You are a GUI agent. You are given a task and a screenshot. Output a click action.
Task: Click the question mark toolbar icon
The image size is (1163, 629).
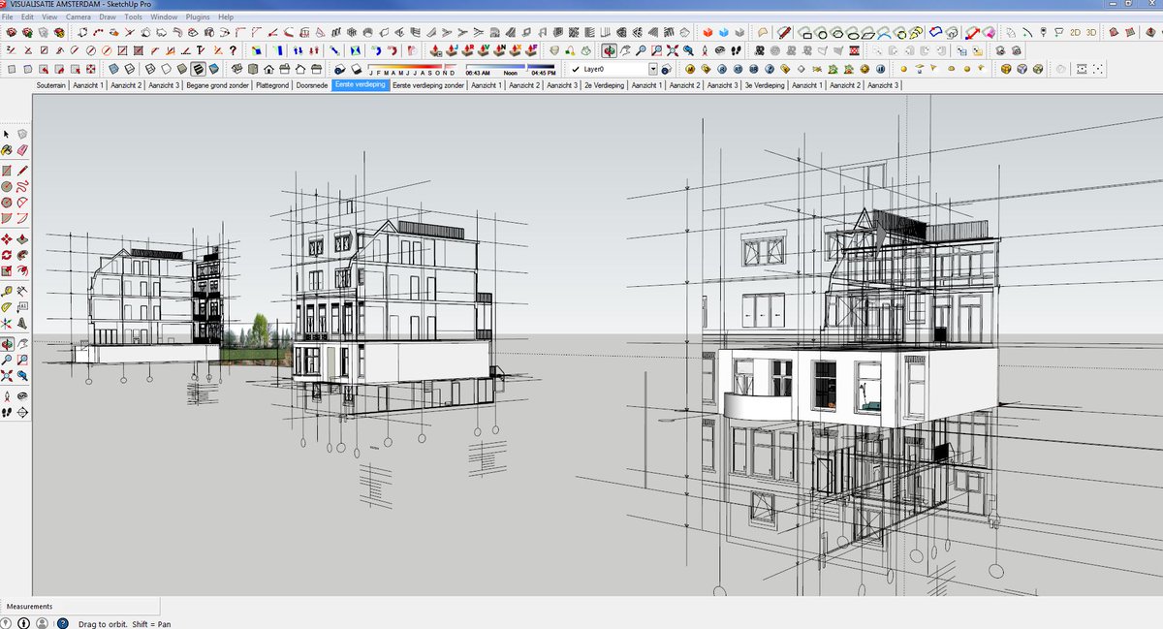pos(233,49)
